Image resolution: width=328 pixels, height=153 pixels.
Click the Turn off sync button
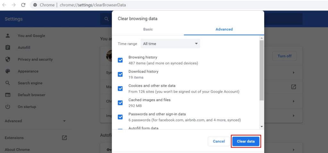click(x=284, y=56)
